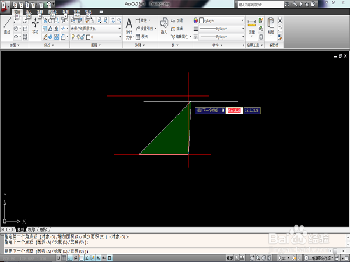
Task: Open the Quick Calculator icon in utilities
Action: 261,37
